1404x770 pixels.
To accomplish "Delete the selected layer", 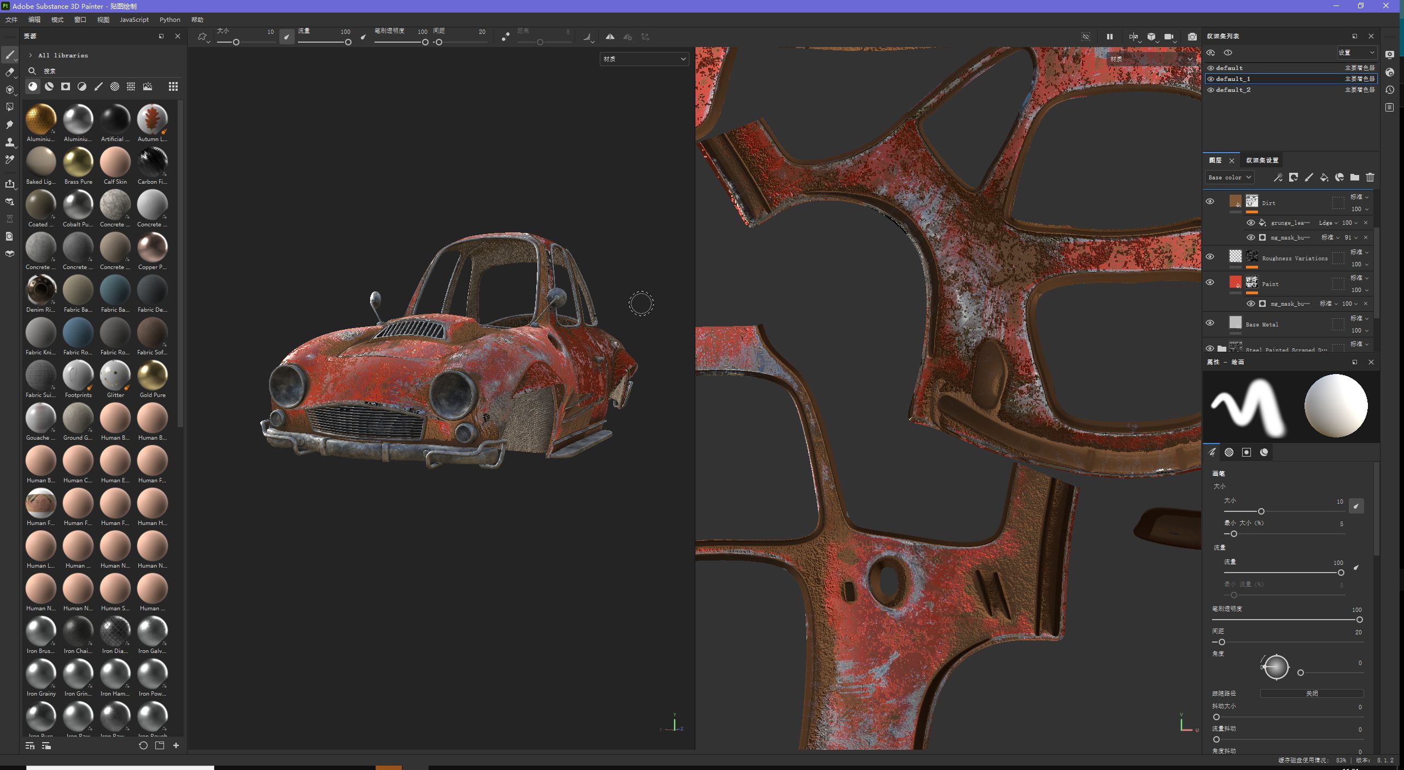I will (1370, 177).
